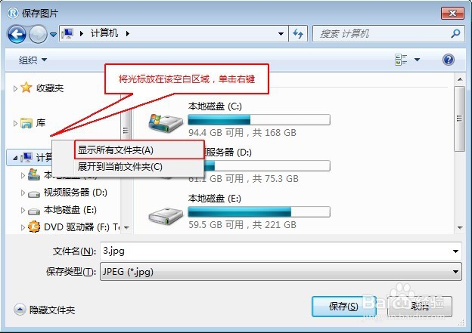Expand the 视频服务器 (D:) tree node
472x333 pixels.
tap(23, 193)
